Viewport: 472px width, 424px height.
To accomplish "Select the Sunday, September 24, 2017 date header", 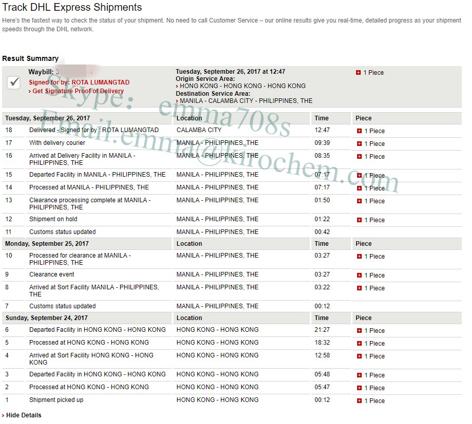I will tap(47, 318).
